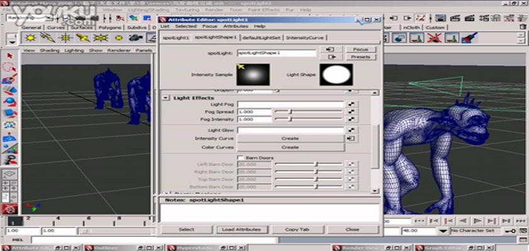
Task: Open the Selected menu in Attribute Editor
Action: (x=186, y=26)
